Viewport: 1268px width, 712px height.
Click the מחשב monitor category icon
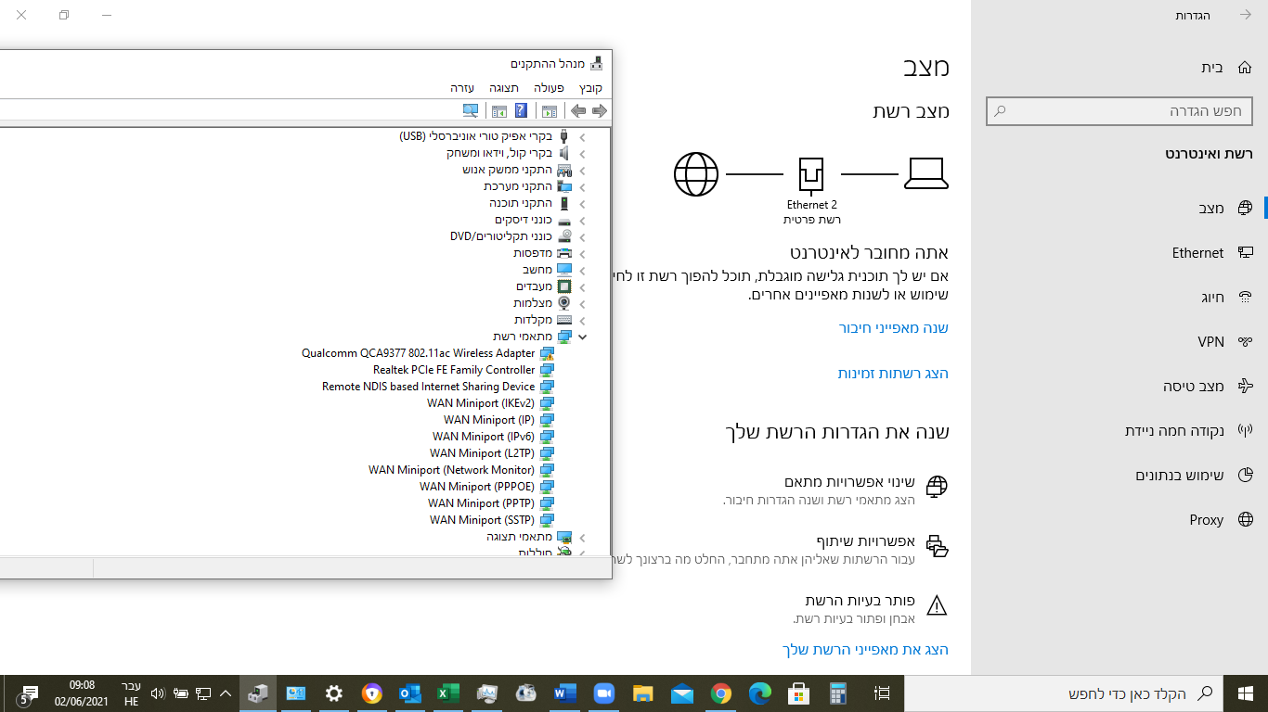[564, 270]
